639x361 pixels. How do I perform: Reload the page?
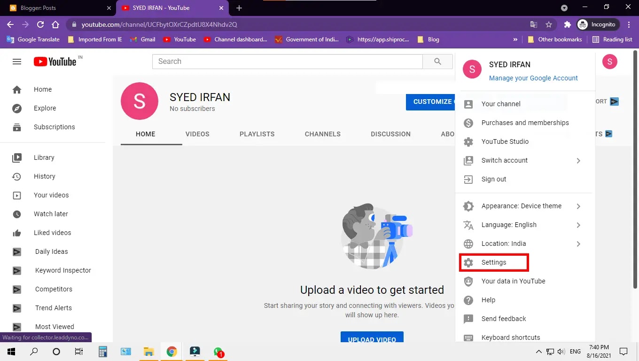pyautogui.click(x=40, y=24)
